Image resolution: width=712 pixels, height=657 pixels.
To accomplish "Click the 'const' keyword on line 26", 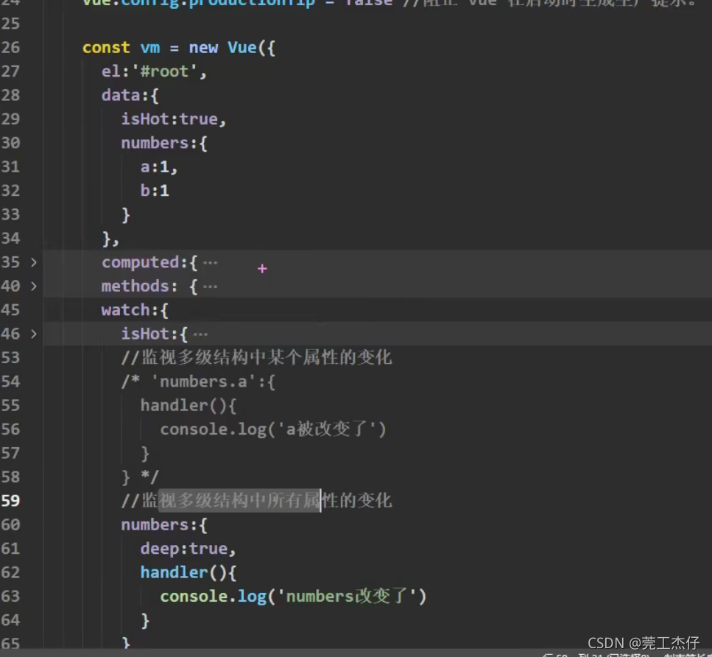I will click(x=106, y=47).
